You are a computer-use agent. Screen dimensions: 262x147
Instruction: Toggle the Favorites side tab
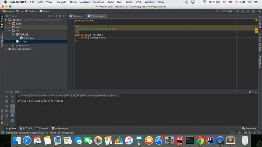(x=2, y=116)
